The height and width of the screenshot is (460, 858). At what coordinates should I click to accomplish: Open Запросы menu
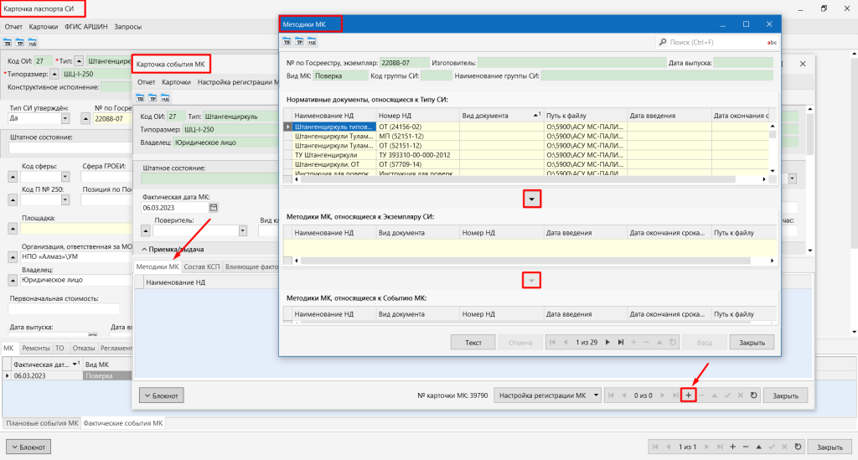pos(128,27)
